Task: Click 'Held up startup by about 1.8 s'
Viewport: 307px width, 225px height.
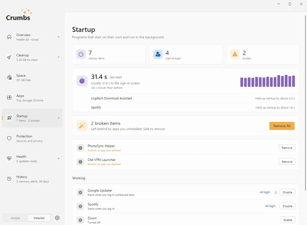Action: 275,108
